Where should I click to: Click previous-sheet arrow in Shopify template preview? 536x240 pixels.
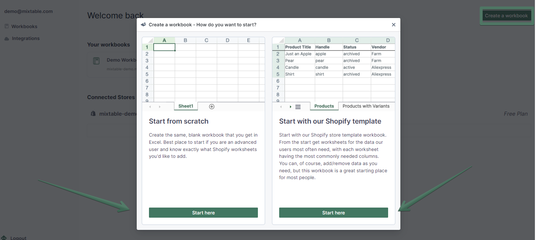coord(281,107)
